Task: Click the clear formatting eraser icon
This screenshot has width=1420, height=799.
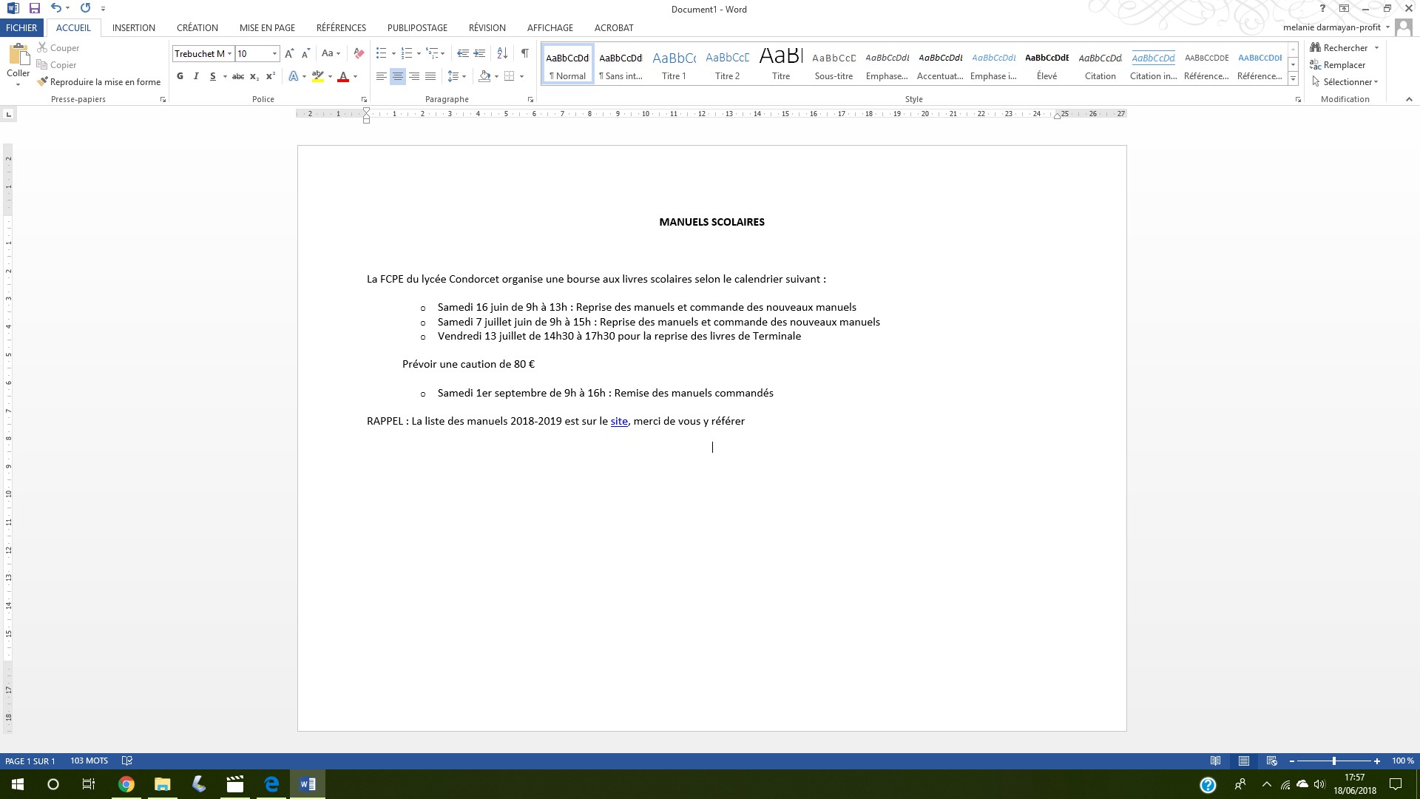Action: click(x=359, y=53)
